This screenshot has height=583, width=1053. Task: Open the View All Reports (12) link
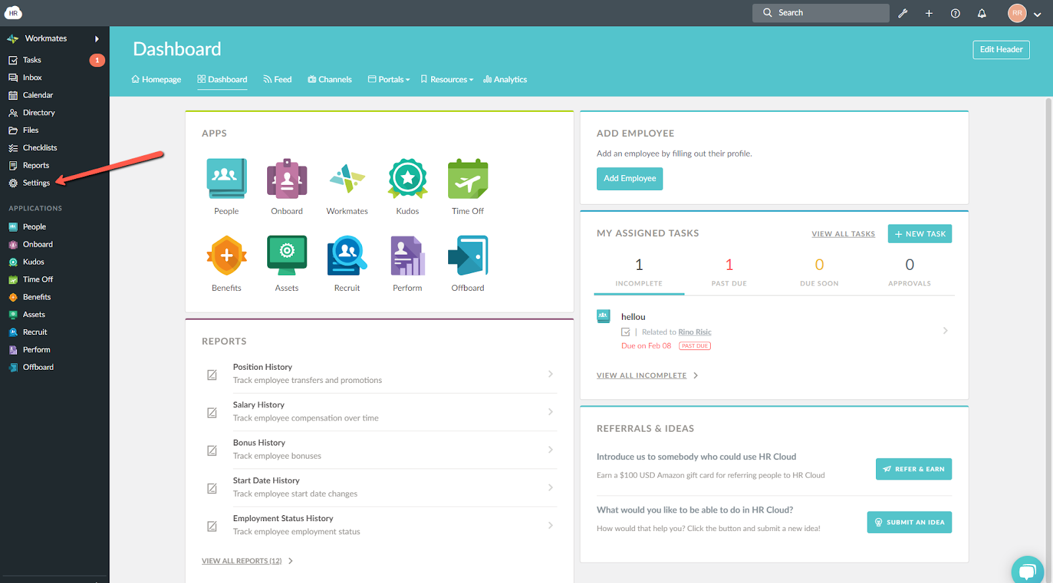[242, 561]
